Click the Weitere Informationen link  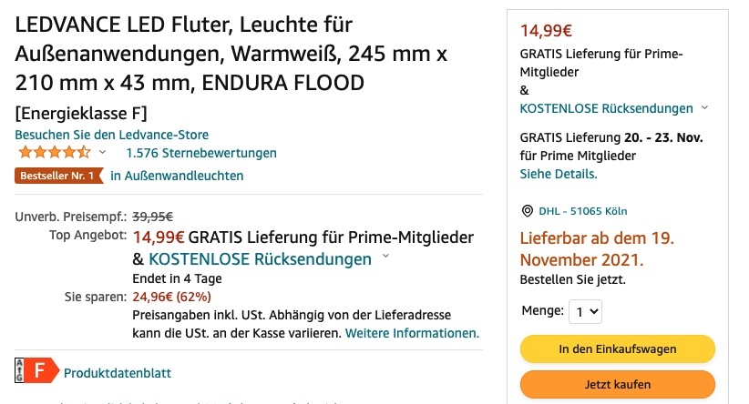pos(412,333)
